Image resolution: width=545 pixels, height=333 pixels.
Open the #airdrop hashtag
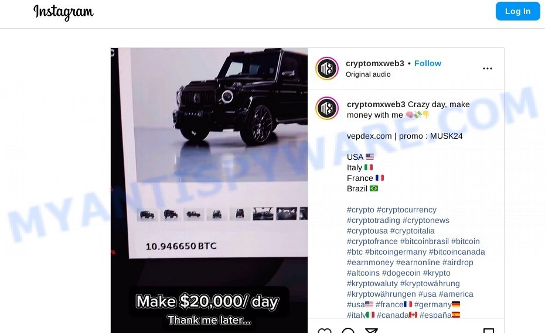[x=458, y=262]
